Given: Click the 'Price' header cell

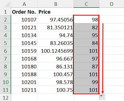Looking at the screenshot, I should tap(56, 12).
